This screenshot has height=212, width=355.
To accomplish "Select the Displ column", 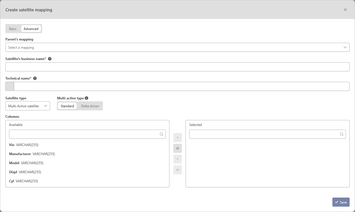I will point(87,172).
